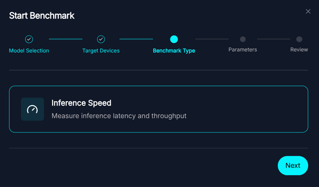Click the active Benchmark Type step dot
The height and width of the screenshot is (187, 319).
coord(174,39)
